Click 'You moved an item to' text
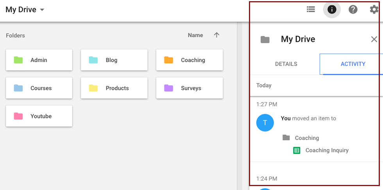Screen dimensions: 383x190 (308, 118)
